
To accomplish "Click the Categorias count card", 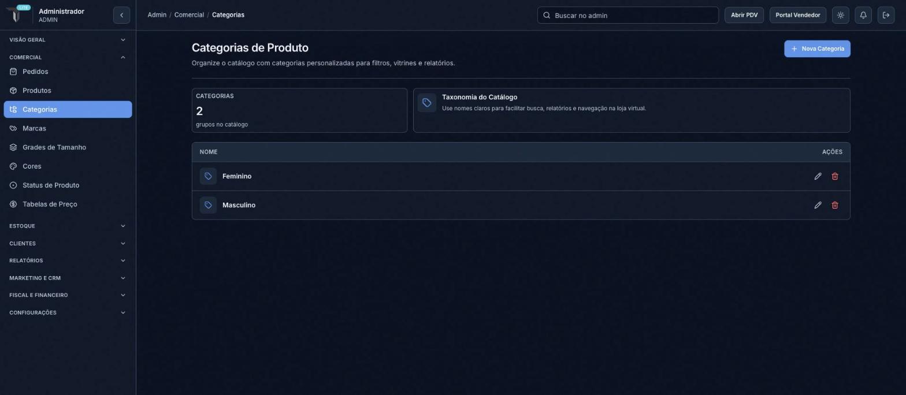I will coord(299,110).
